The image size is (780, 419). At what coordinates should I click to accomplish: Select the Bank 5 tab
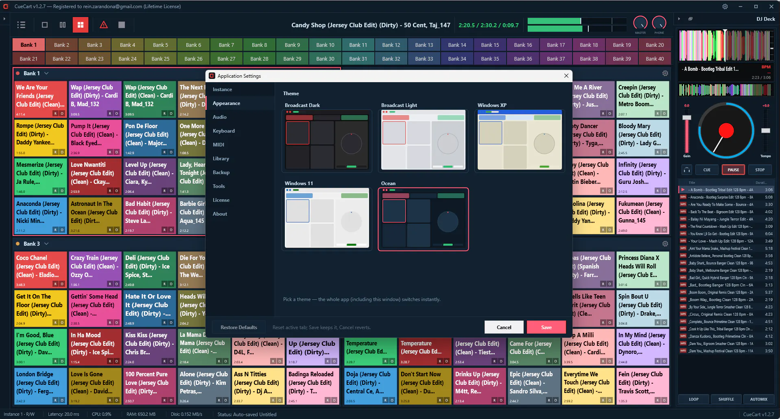pos(160,45)
